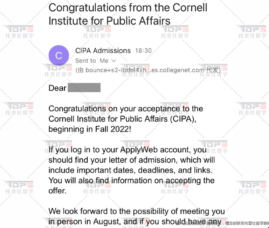
Task: Click the "(CIPA)," abbreviation in the body
Action: coord(183,119)
